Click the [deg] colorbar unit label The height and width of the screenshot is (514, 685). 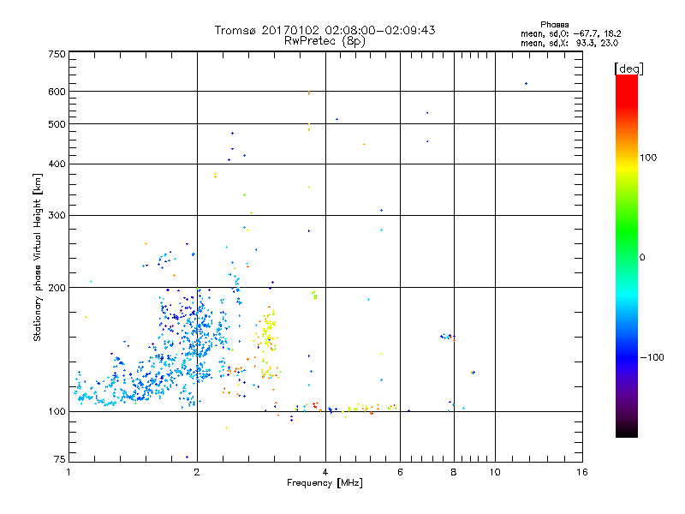click(628, 69)
